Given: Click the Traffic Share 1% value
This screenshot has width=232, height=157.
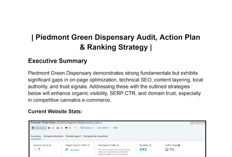Looking at the screenshot, I should coord(172,149).
